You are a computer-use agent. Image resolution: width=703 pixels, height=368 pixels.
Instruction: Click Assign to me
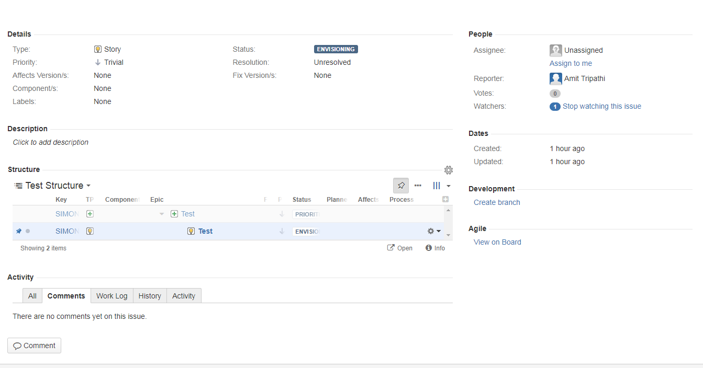(571, 63)
